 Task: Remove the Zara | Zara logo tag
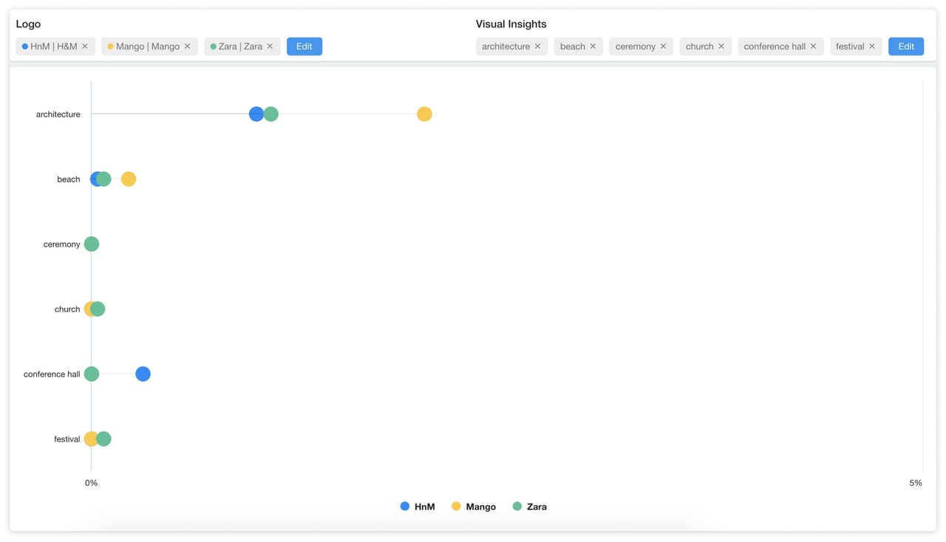pos(270,47)
